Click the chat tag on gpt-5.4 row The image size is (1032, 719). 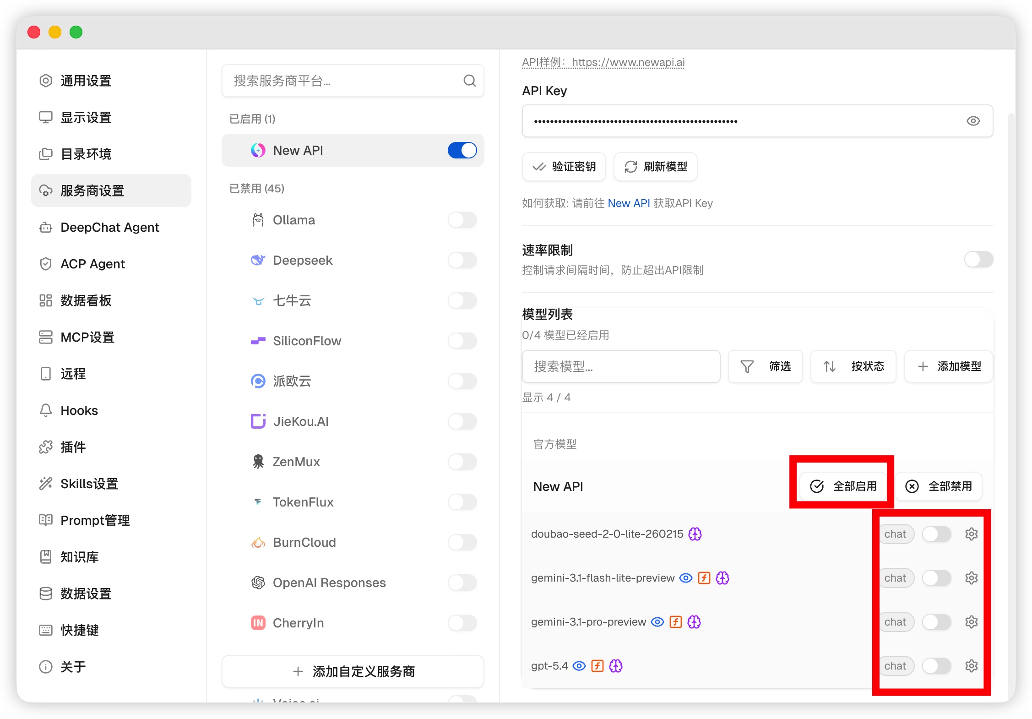point(895,666)
